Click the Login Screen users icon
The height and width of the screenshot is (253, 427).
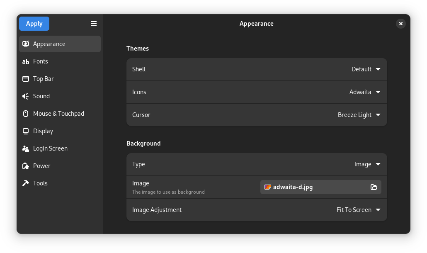click(26, 148)
